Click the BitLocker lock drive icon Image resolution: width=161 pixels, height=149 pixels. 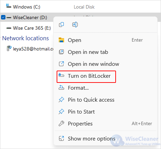pos(61,75)
